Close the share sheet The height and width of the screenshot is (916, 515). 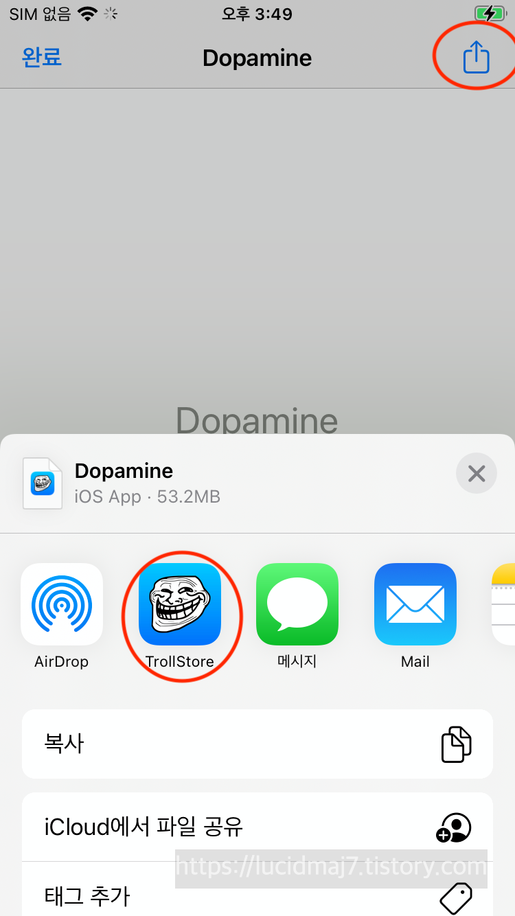tap(476, 473)
